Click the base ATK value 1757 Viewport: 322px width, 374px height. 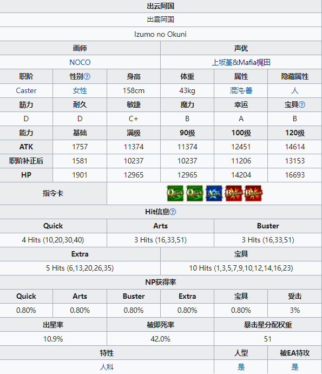pos(80,147)
